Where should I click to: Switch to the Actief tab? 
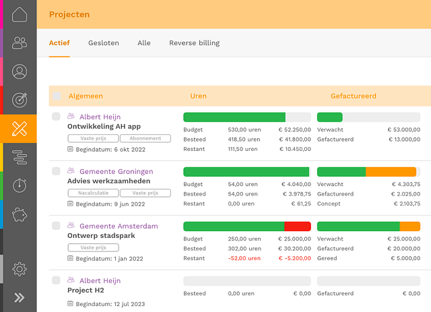click(x=59, y=43)
